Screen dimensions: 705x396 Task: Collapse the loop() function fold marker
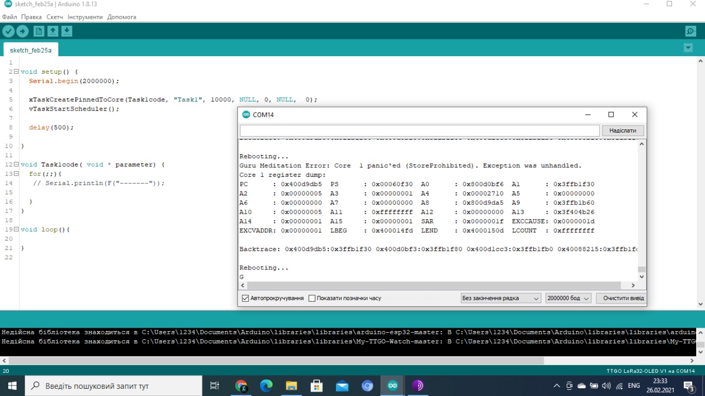pyautogui.click(x=16, y=229)
